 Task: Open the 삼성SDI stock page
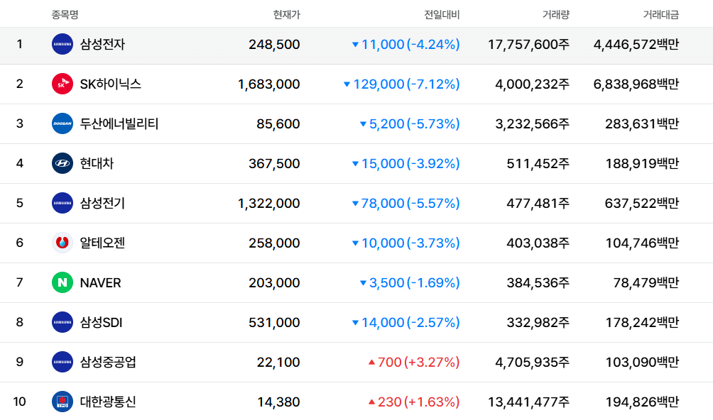(x=101, y=322)
